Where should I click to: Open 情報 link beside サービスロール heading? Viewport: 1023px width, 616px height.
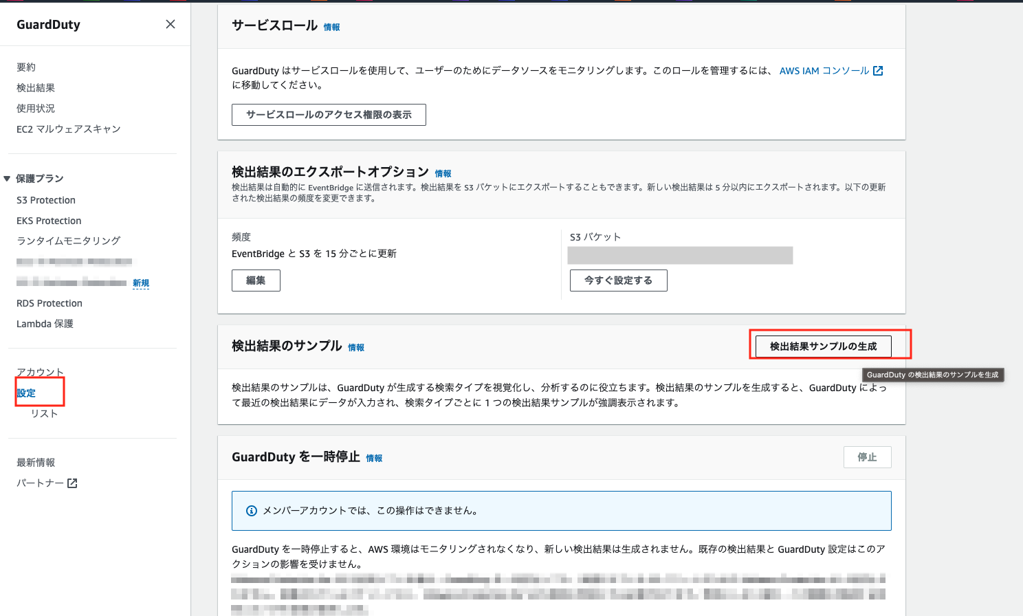[x=332, y=27]
